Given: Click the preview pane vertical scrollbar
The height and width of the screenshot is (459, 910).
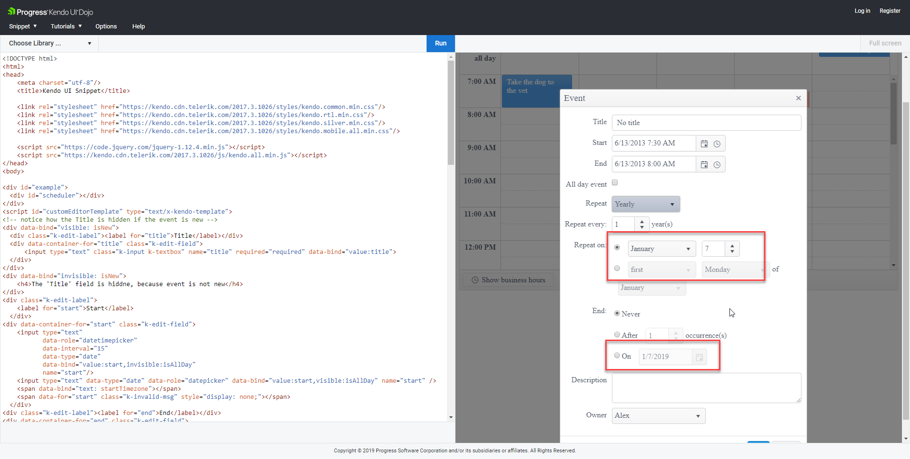Looking at the screenshot, I should 906,261.
